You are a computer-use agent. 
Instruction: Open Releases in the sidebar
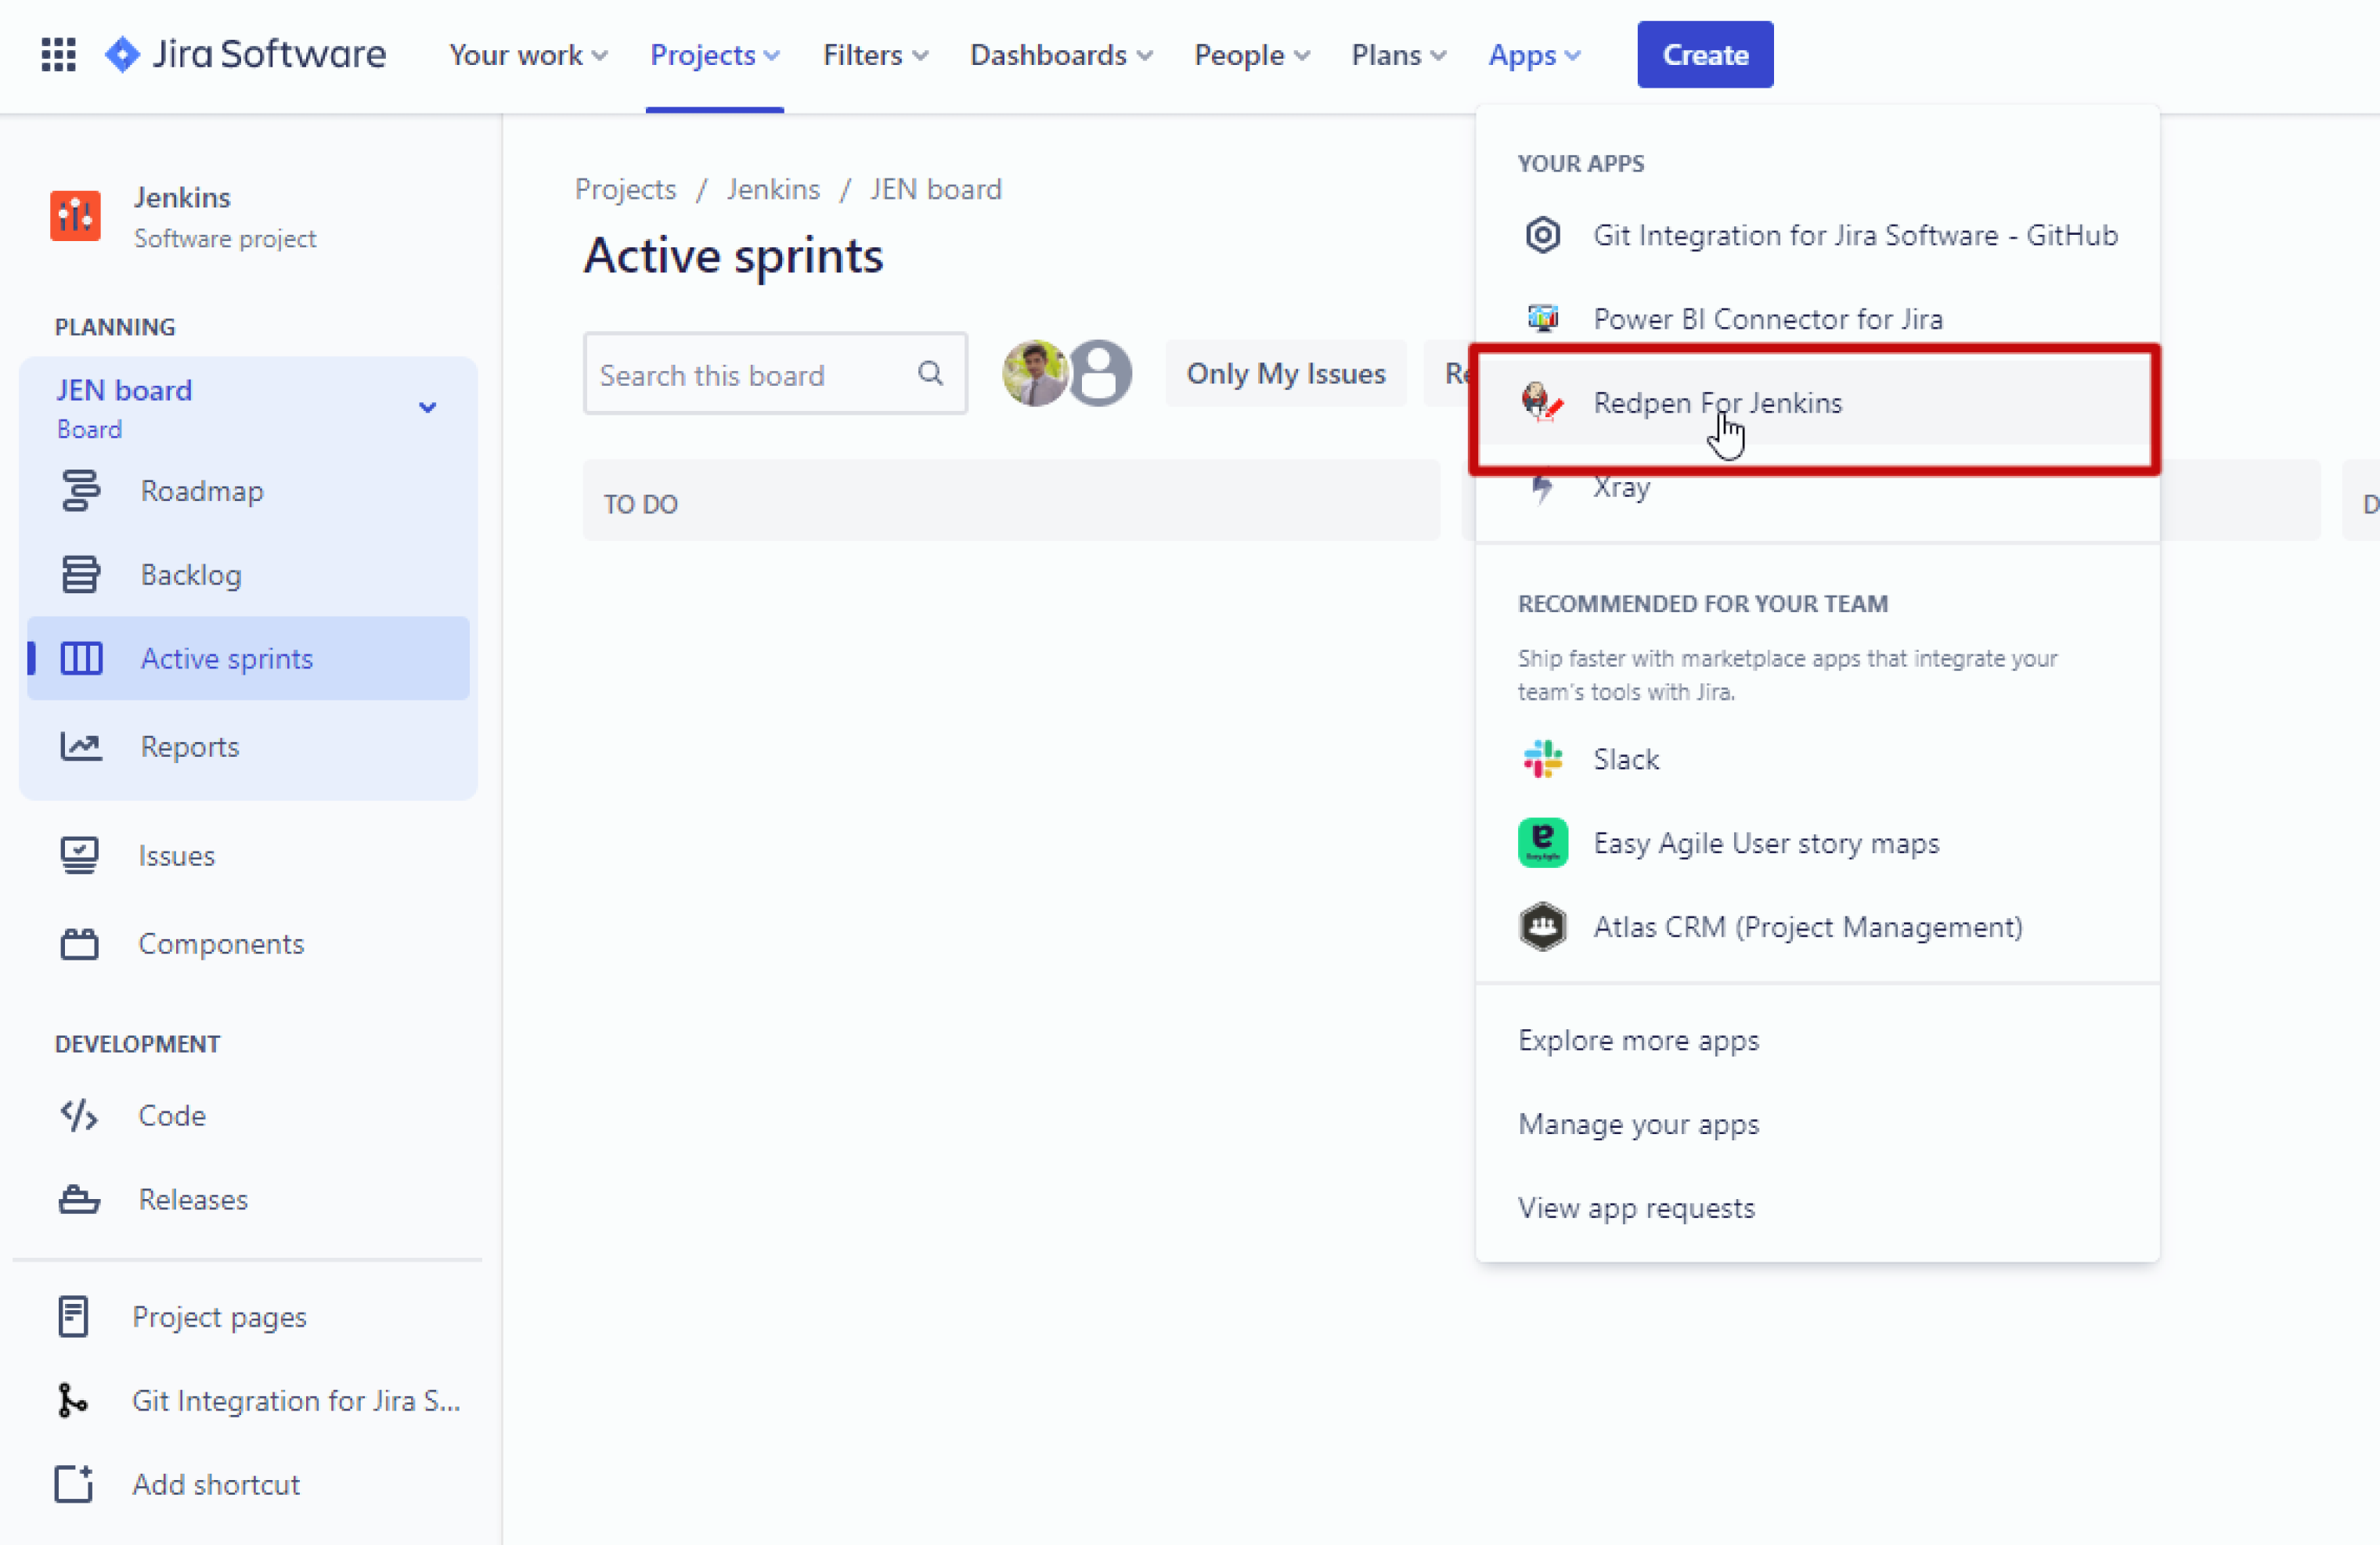tap(248, 1199)
